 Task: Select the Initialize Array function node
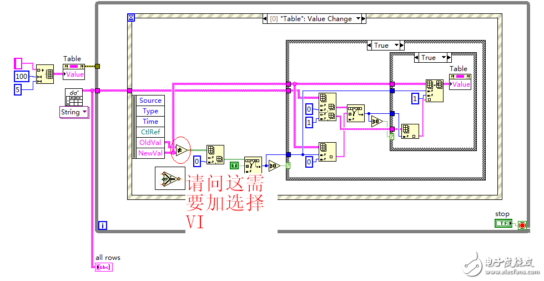tap(45, 74)
